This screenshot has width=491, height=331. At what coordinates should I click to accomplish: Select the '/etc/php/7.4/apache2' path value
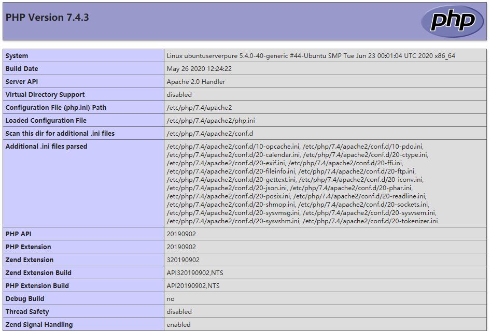(x=199, y=108)
